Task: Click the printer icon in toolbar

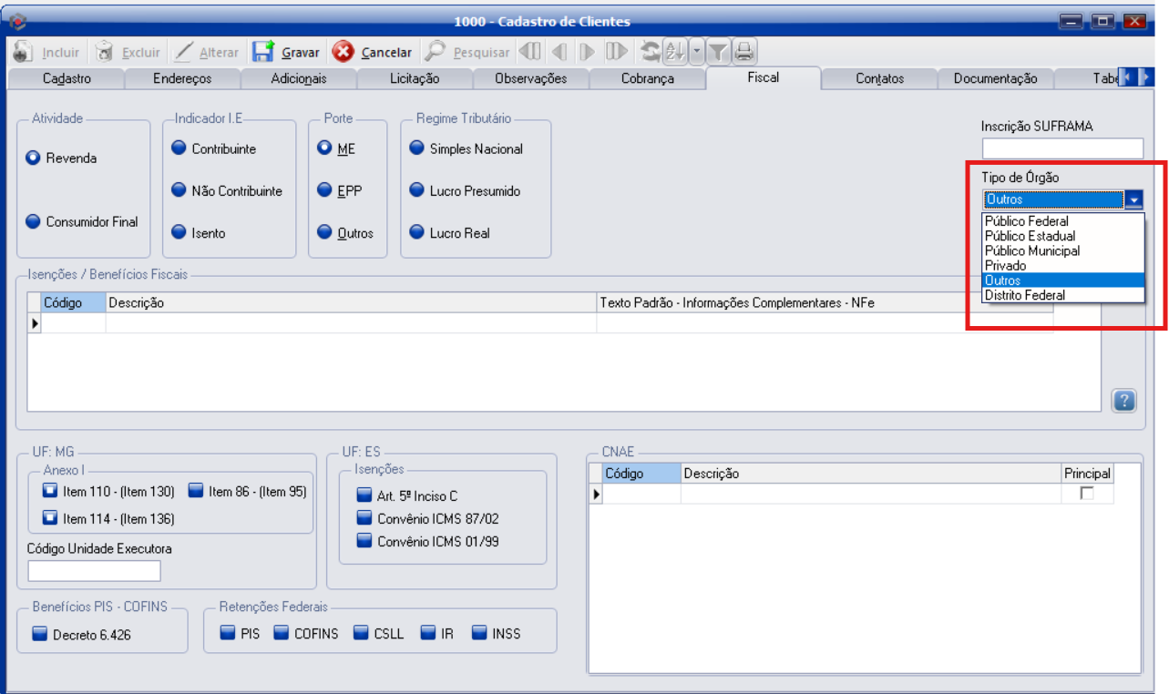Action: tap(745, 52)
